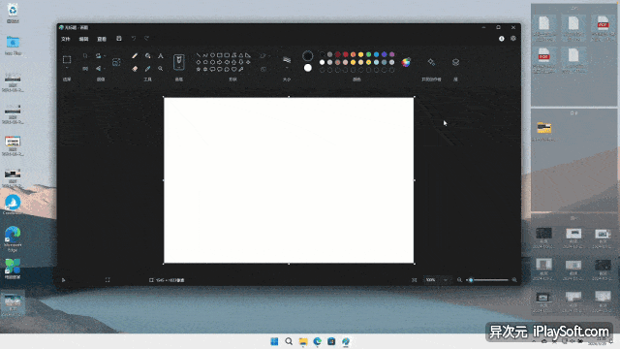The height and width of the screenshot is (349, 620).
Task: Select the secondary Color 2 white circle
Action: point(307,68)
